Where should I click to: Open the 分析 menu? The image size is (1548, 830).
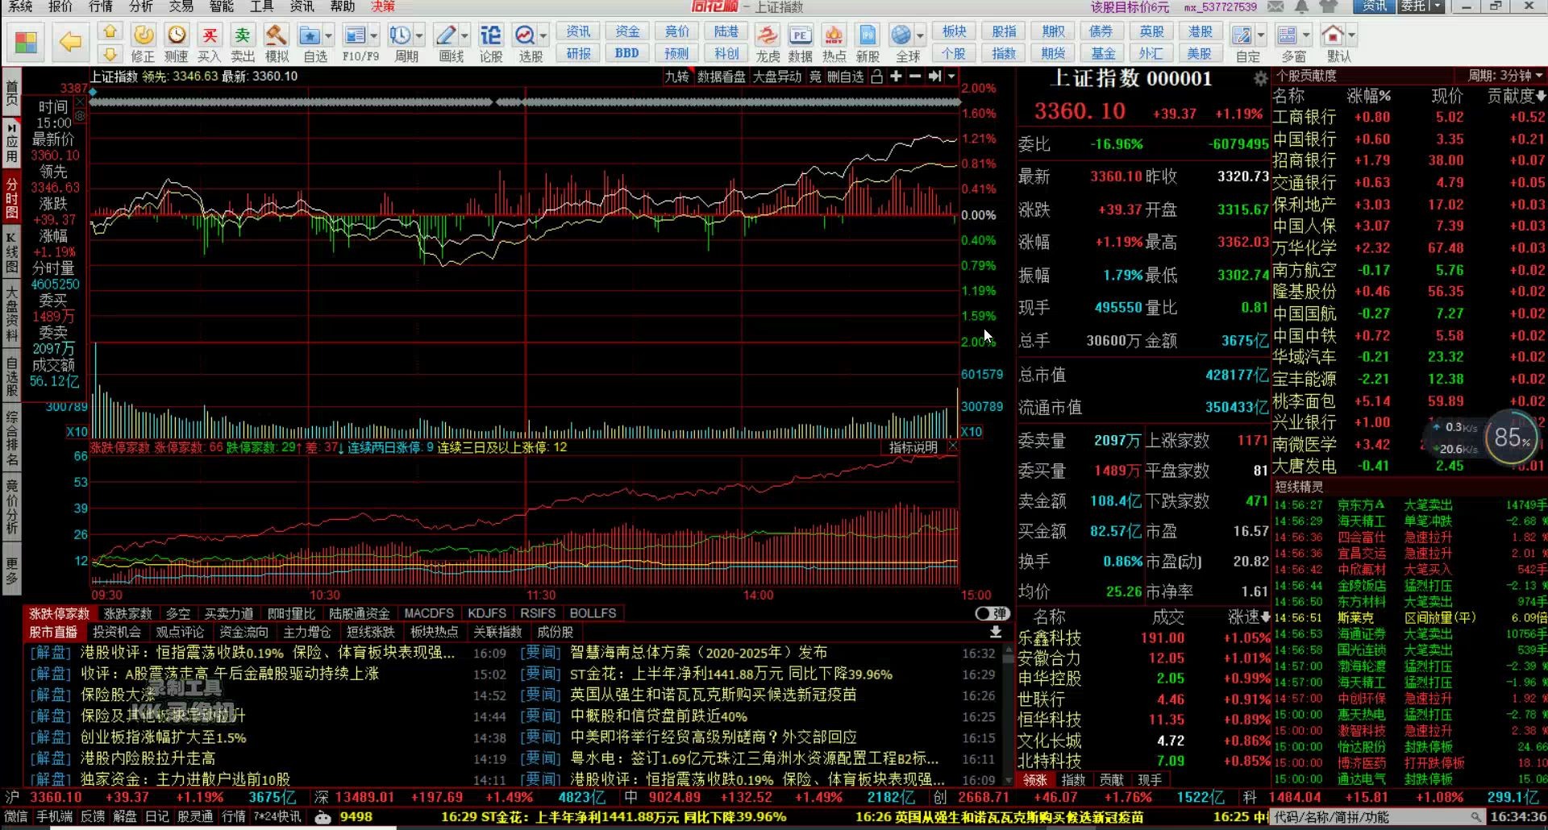[141, 6]
